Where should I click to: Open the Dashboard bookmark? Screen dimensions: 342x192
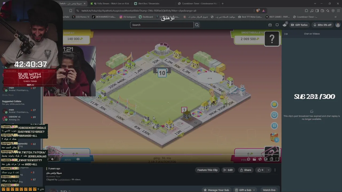click(146, 17)
